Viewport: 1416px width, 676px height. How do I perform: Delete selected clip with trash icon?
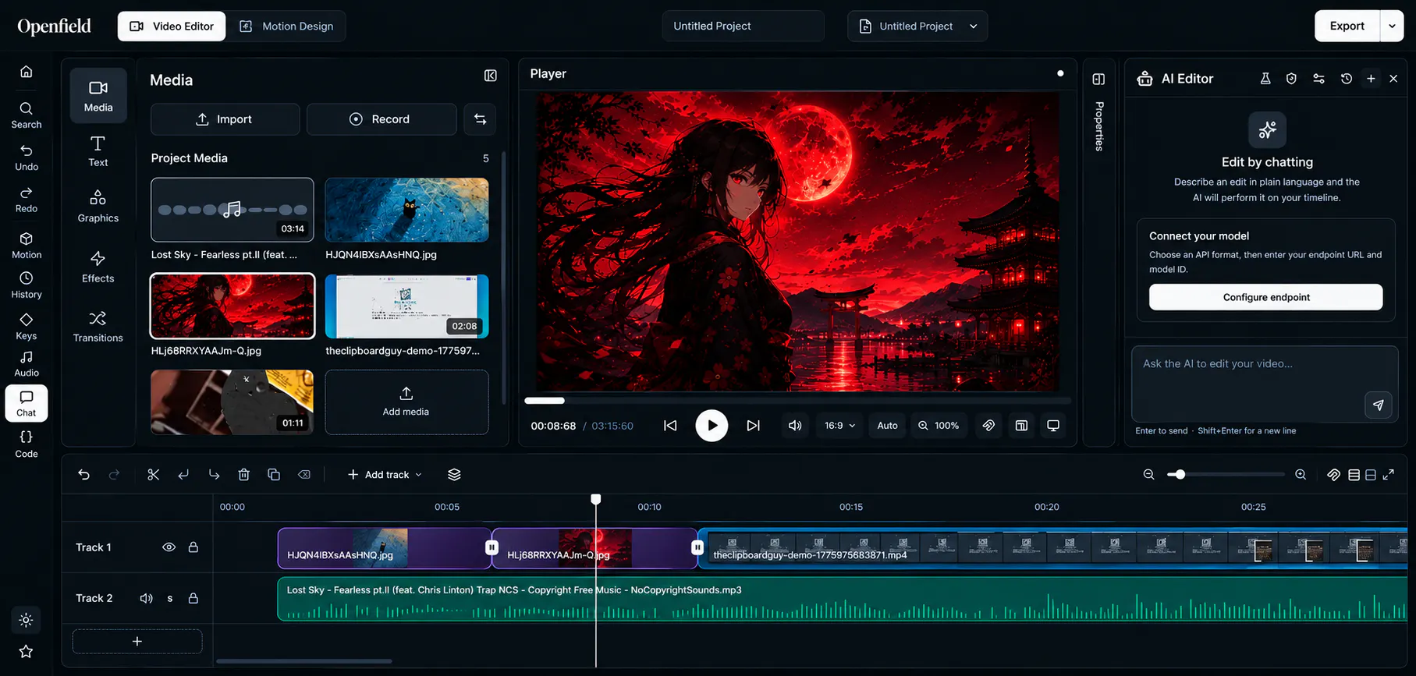[243, 474]
